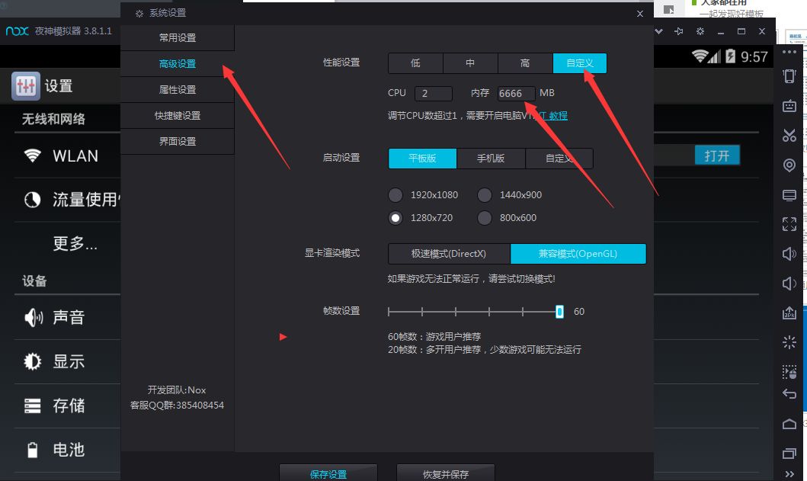The height and width of the screenshot is (481, 807).
Task: Click the pin window icon in Nox title bar
Action: [679, 31]
